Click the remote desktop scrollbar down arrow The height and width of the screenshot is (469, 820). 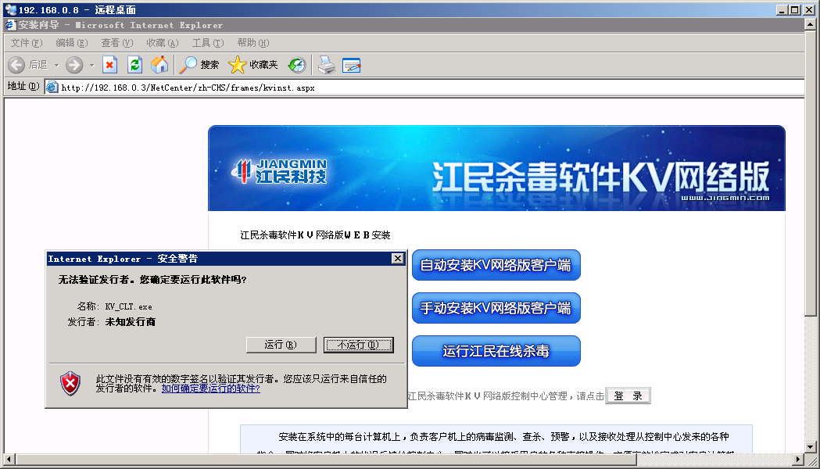pos(811,447)
